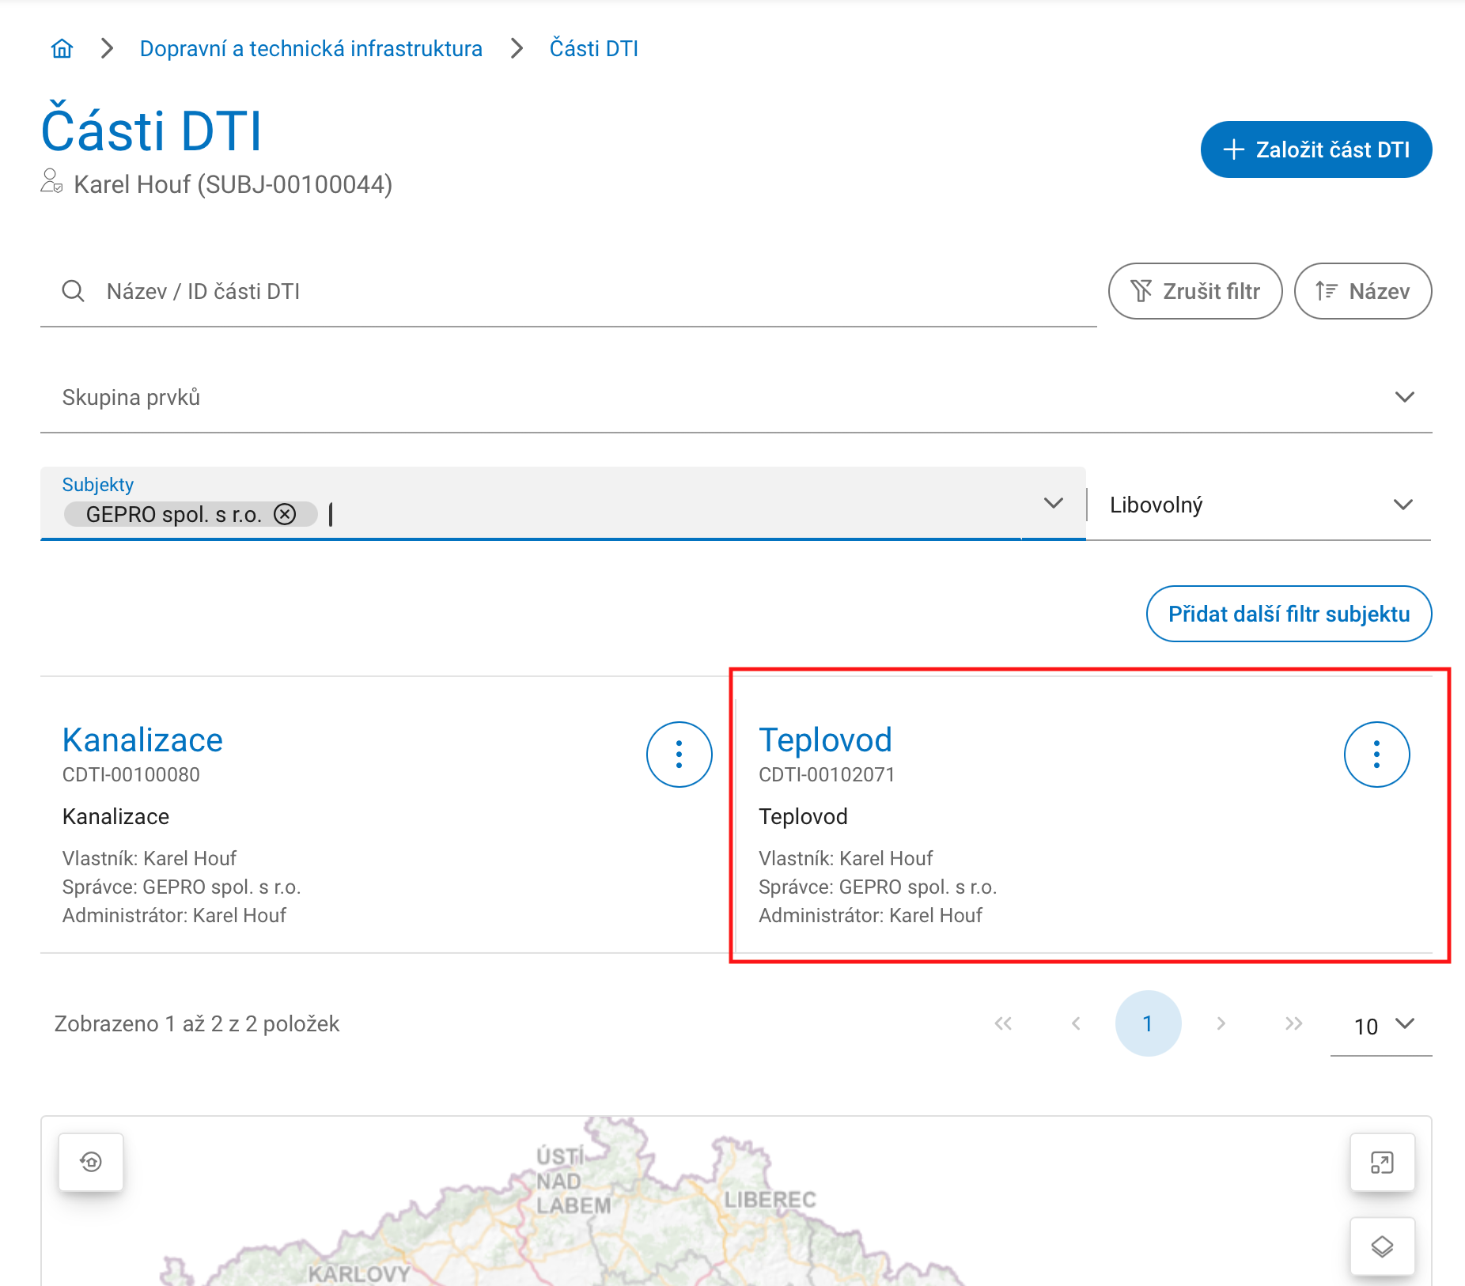
Task: Go to next results page
Action: point(1221,1023)
